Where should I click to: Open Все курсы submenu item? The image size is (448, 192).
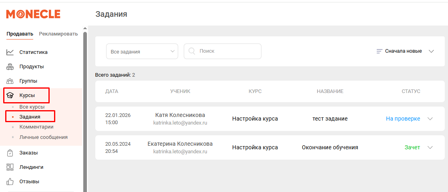pos(32,107)
